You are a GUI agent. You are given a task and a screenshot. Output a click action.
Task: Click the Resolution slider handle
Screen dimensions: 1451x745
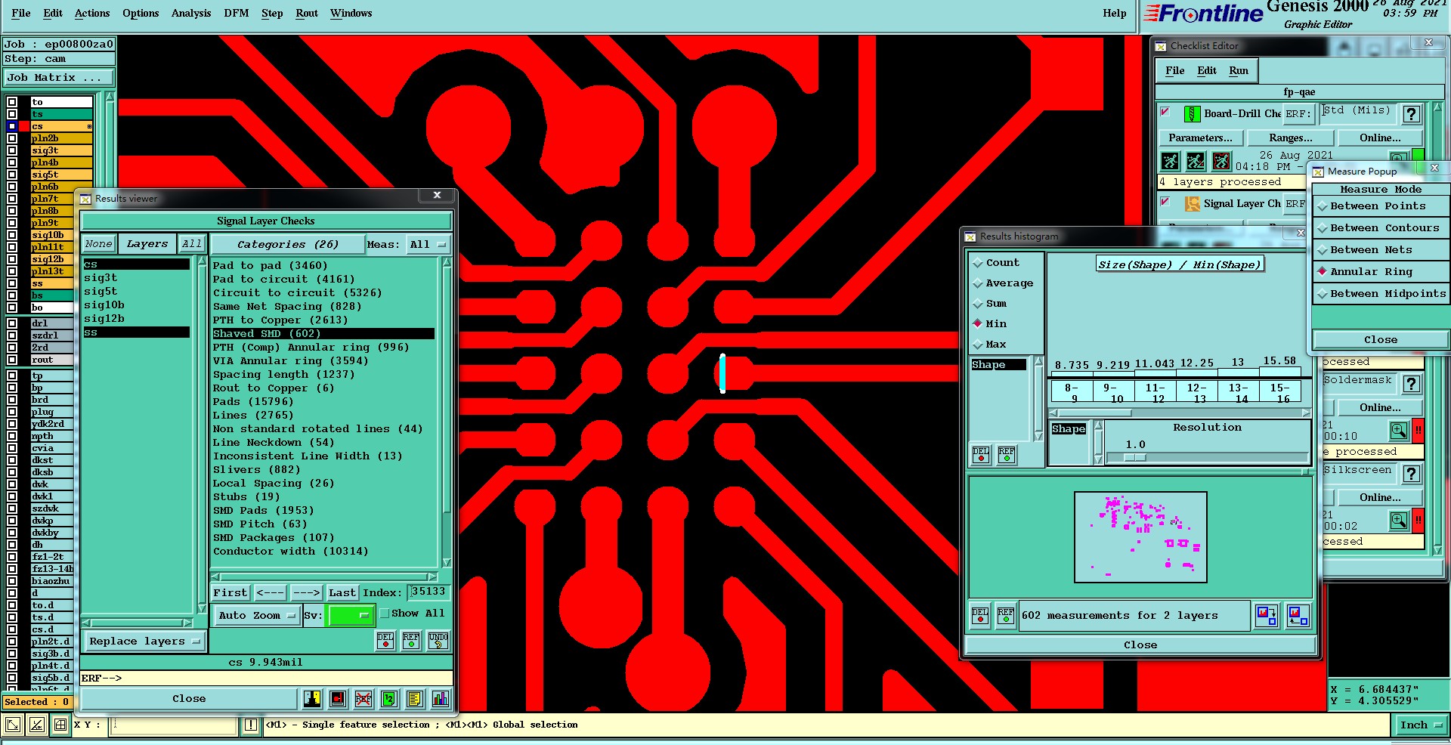pyautogui.click(x=1134, y=458)
